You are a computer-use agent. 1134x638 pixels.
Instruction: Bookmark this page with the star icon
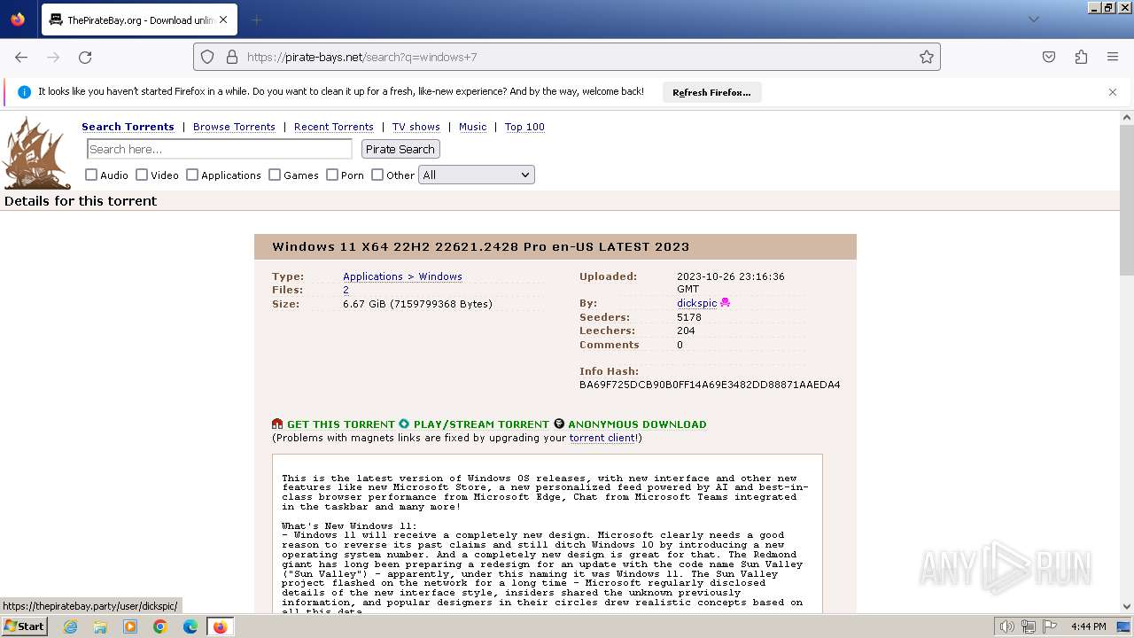click(927, 57)
